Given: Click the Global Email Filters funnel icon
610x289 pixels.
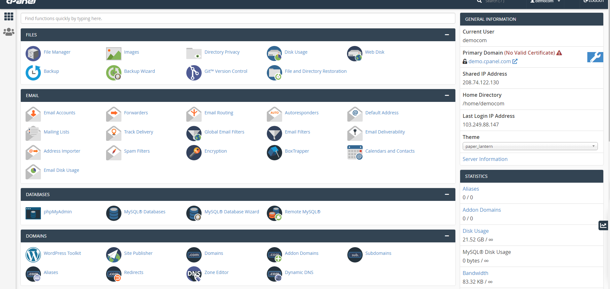Looking at the screenshot, I should click(194, 133).
